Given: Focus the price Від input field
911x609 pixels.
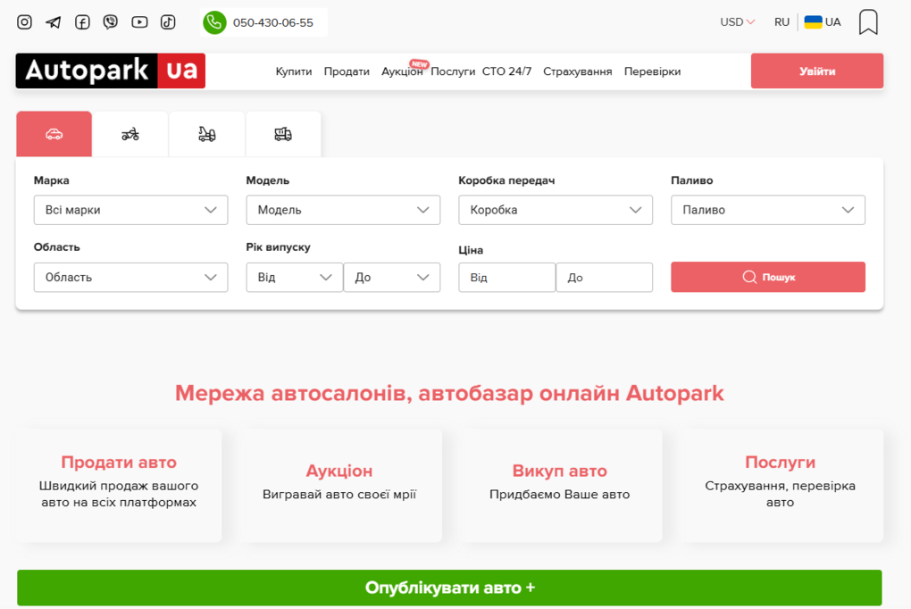Looking at the screenshot, I should click(506, 278).
